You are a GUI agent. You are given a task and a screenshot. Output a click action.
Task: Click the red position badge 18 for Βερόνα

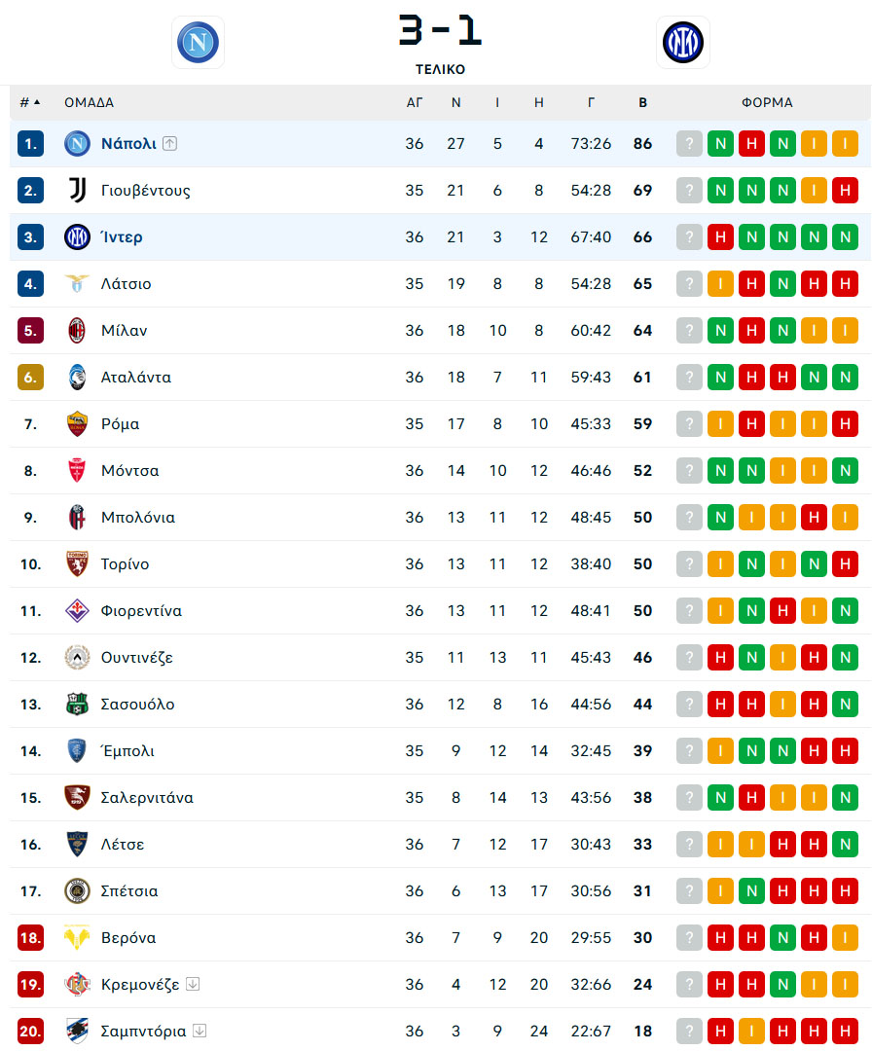click(x=30, y=938)
